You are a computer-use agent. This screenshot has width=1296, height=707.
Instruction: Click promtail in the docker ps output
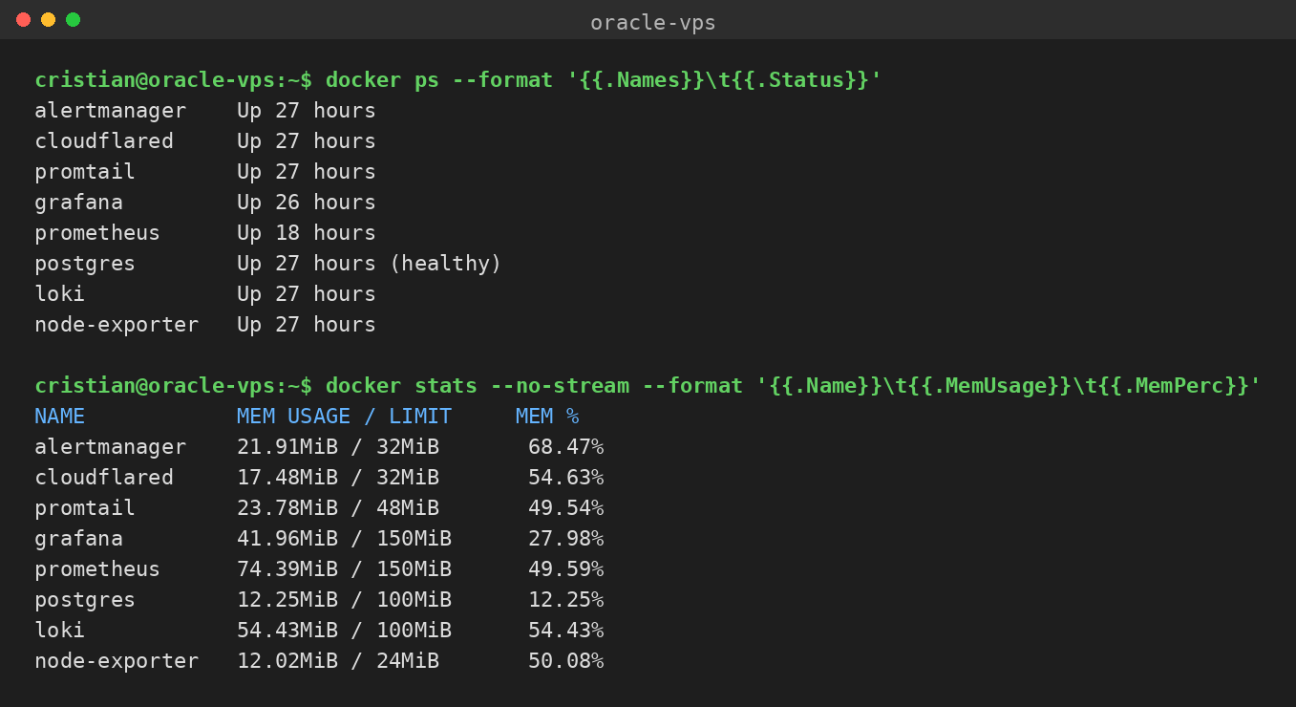(x=85, y=172)
